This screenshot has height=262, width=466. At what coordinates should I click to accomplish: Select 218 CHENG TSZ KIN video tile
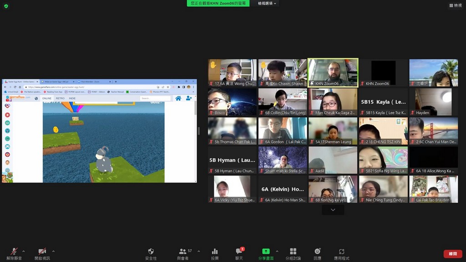383,131
